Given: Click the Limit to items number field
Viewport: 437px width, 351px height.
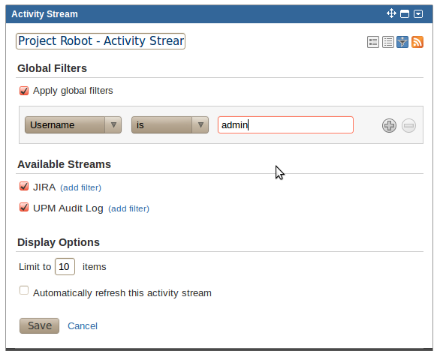Looking at the screenshot, I should [65, 267].
